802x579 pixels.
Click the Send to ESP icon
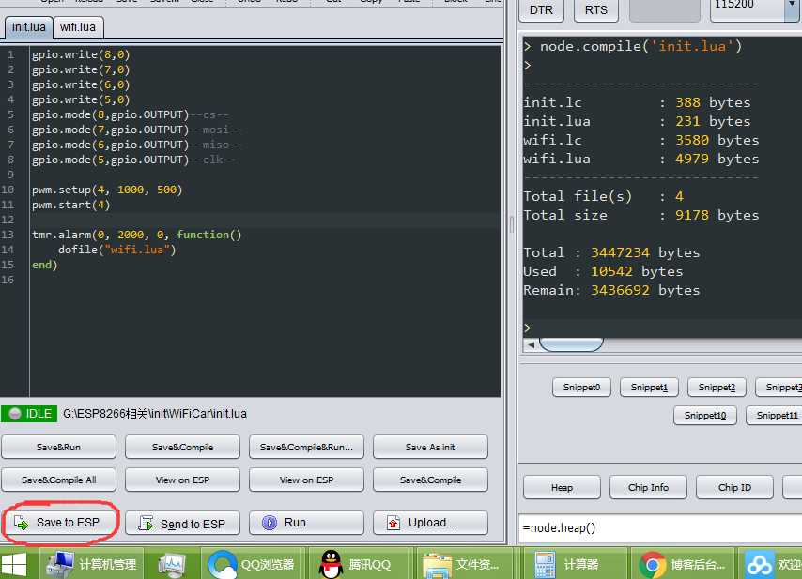coord(146,524)
